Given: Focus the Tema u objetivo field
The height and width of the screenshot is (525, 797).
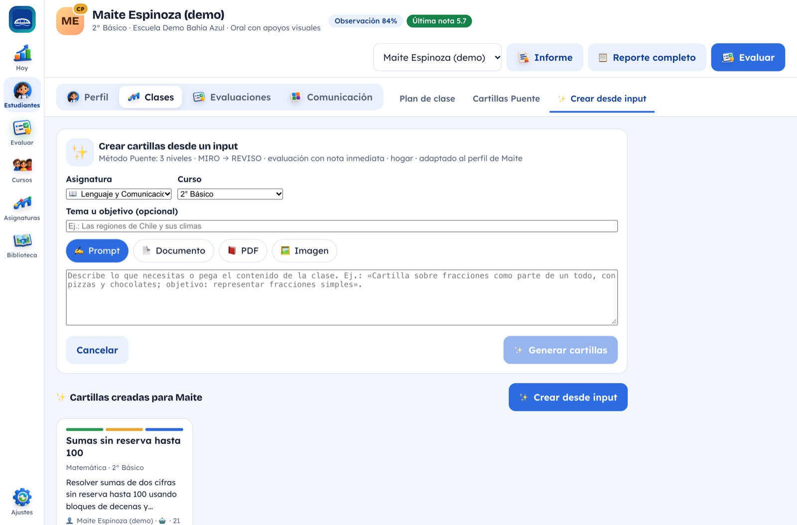Looking at the screenshot, I should pos(342,226).
